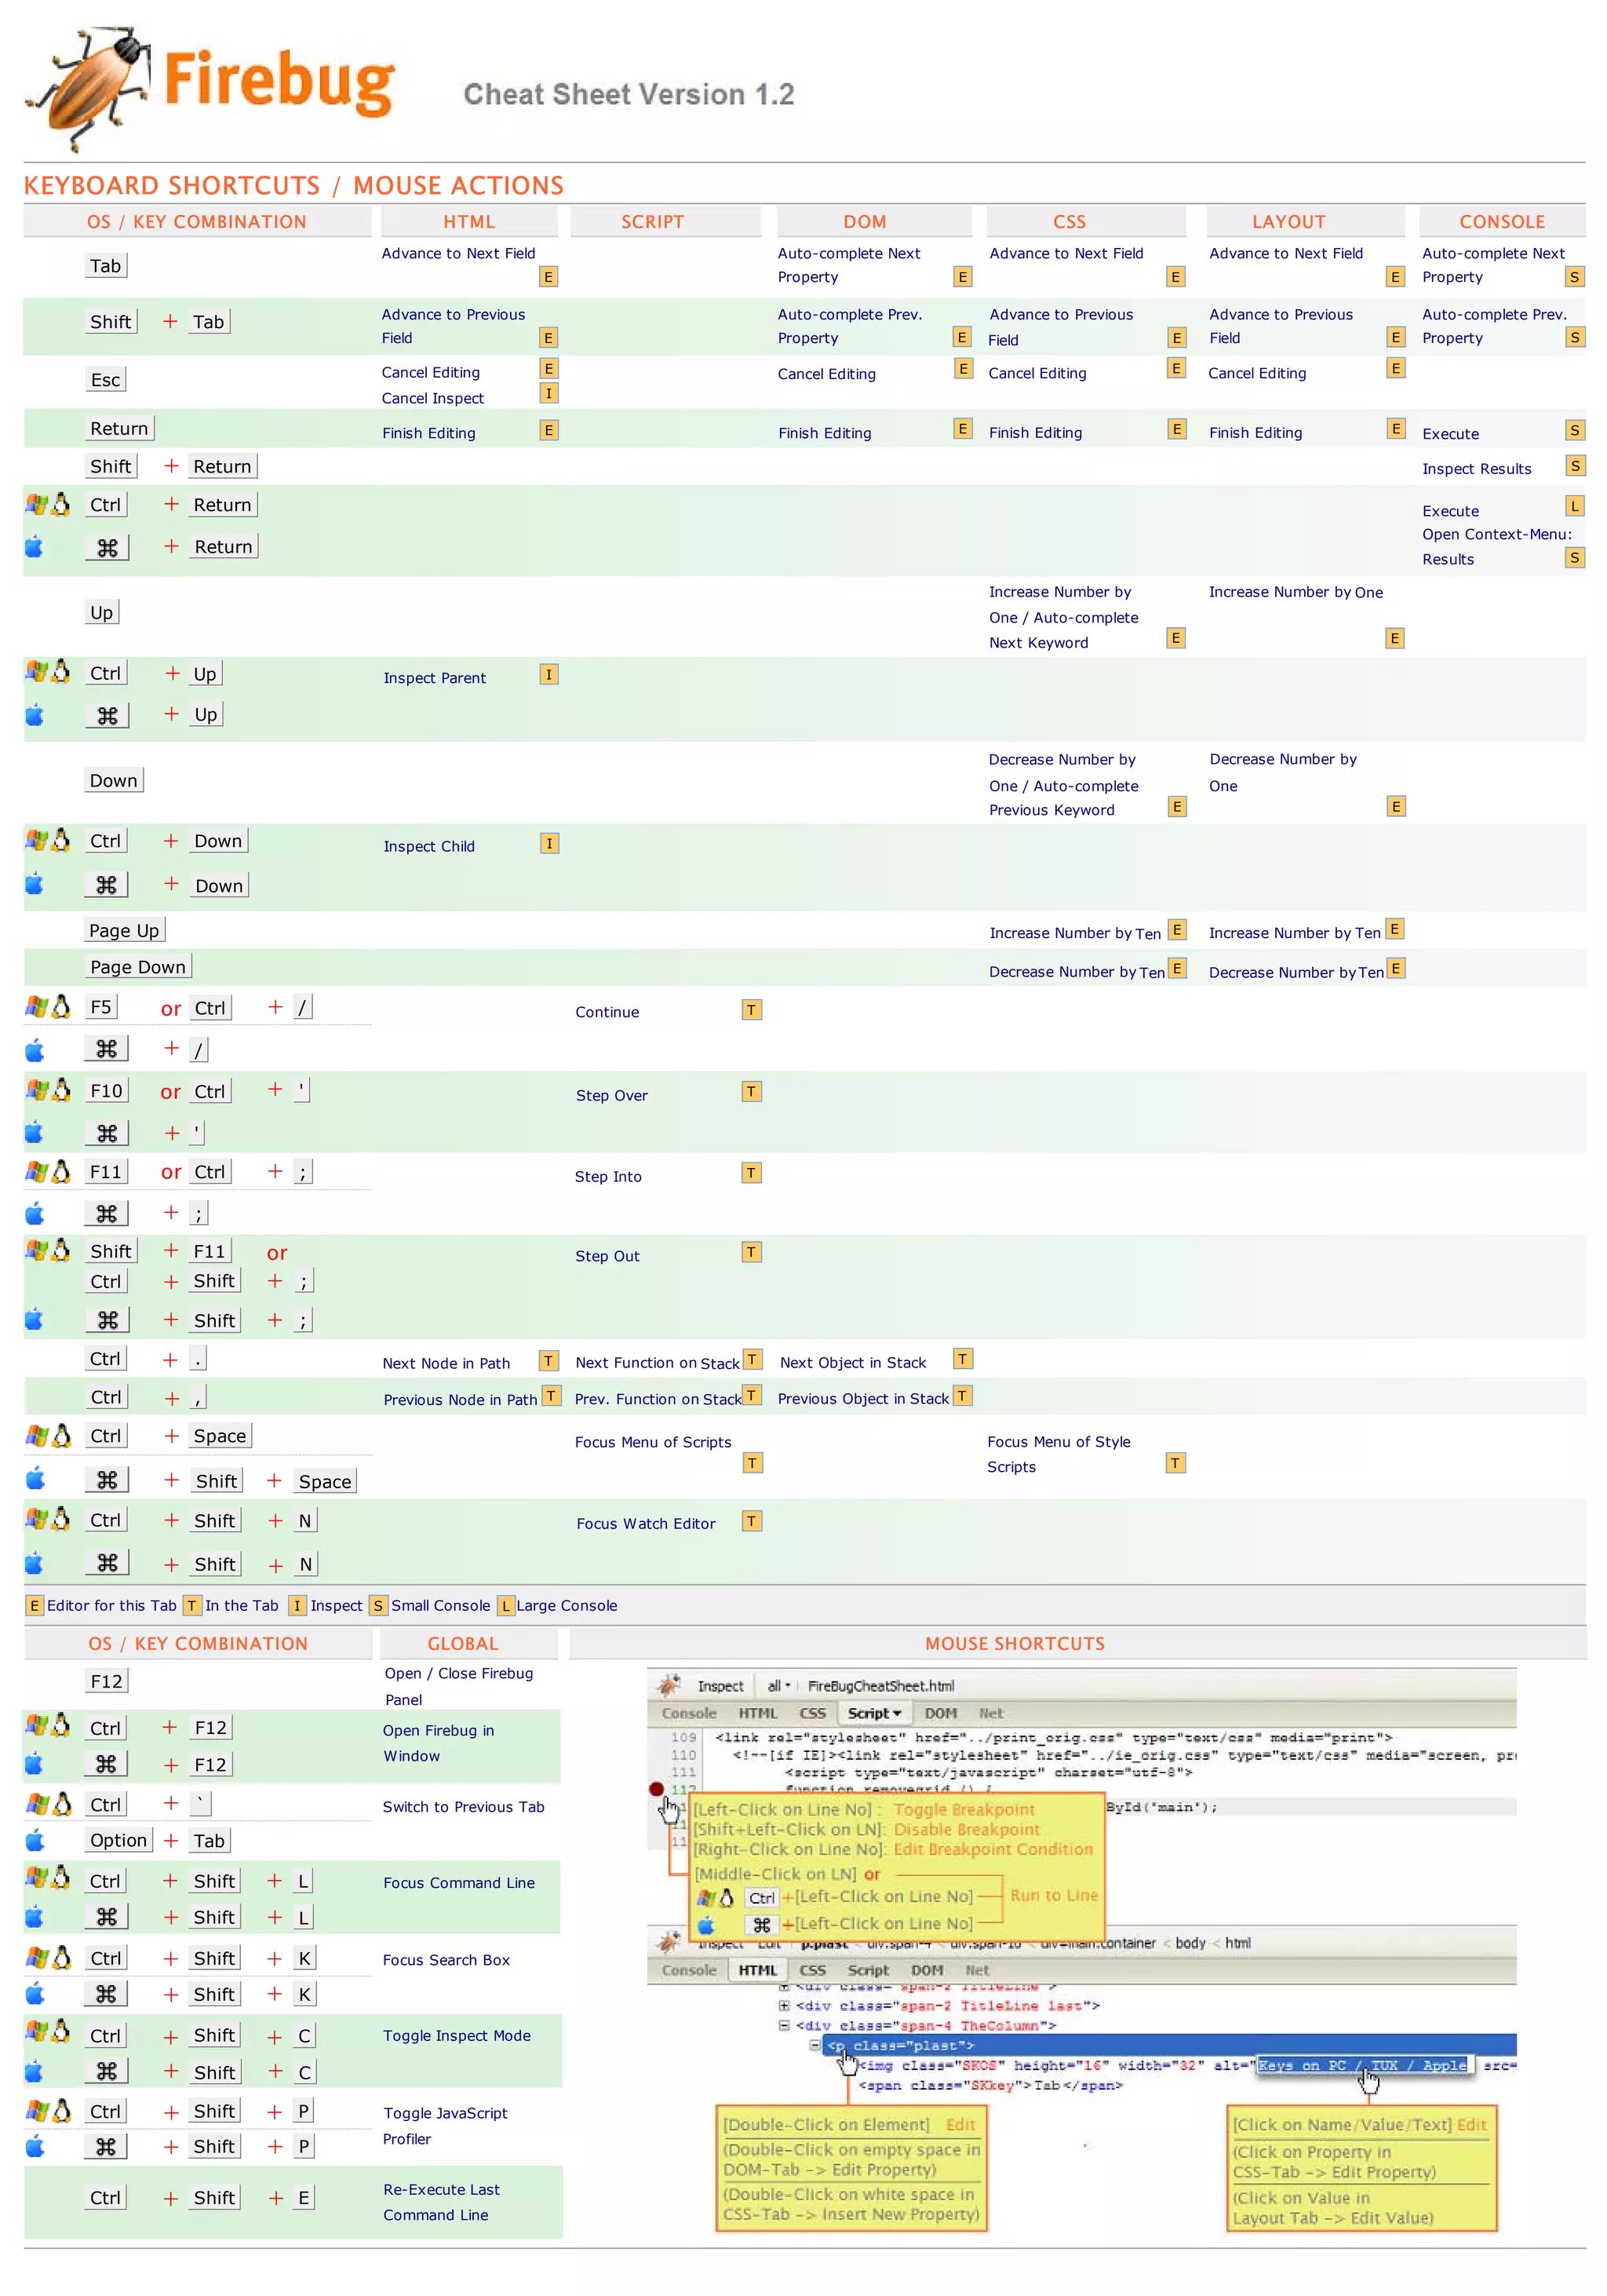Click the 'Focus Command Line' text
1607x2296 pixels.
459,1882
